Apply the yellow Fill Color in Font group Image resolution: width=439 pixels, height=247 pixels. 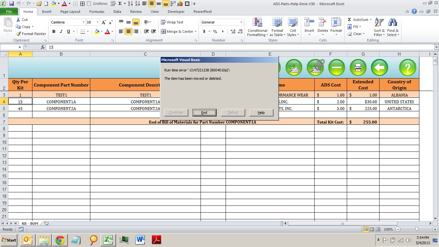[97, 32]
